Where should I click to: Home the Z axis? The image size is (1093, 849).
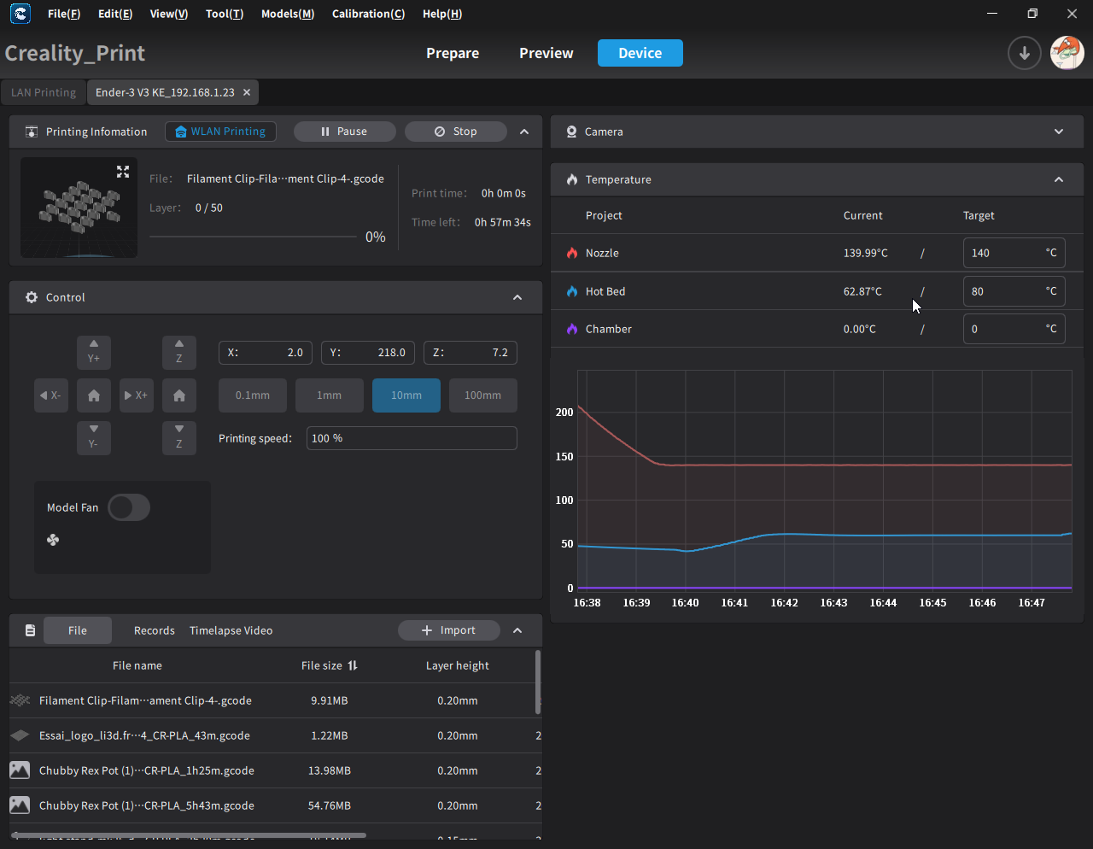[179, 395]
